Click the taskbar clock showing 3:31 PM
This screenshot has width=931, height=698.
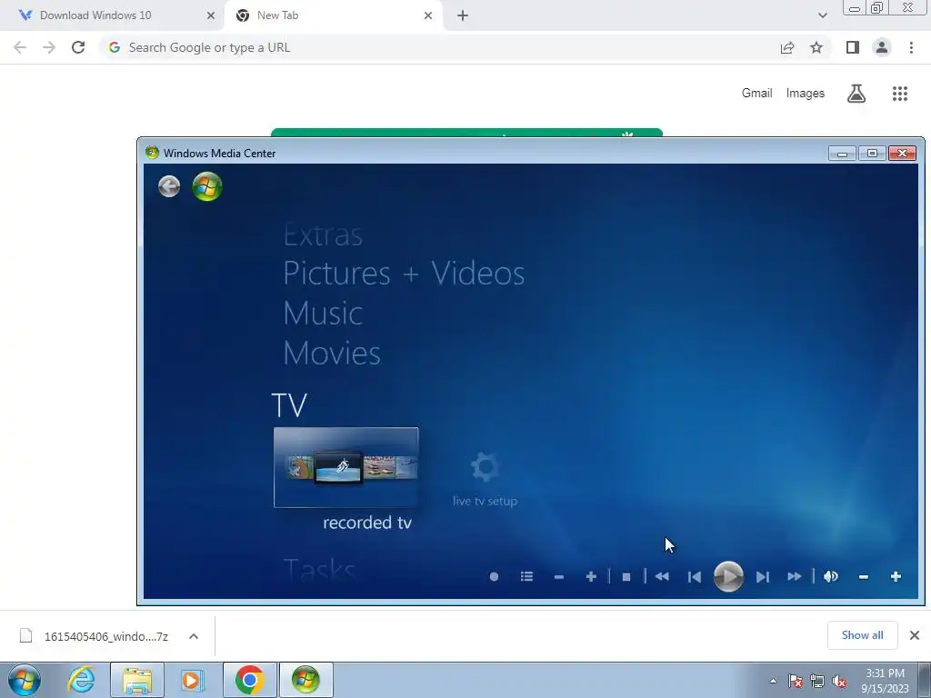(885, 681)
